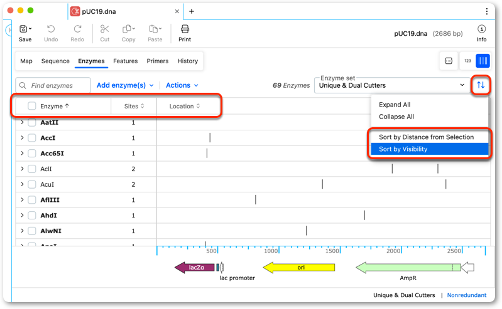Image resolution: width=502 pixels, height=309 pixels.
Task: Click the linear map toggle icon
Action: 449,61
